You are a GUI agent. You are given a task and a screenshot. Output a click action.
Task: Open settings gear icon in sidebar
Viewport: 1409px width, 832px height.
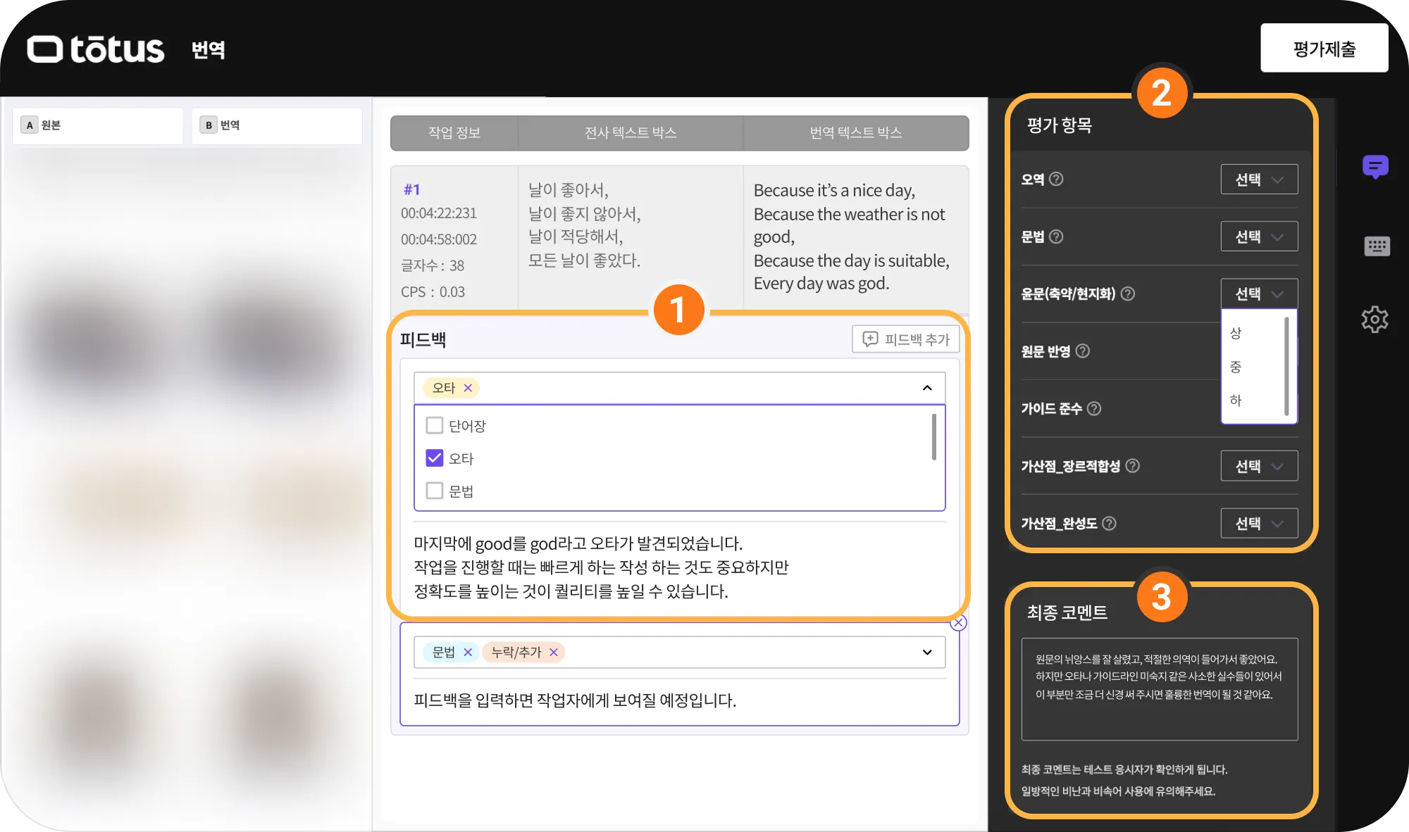point(1374,320)
